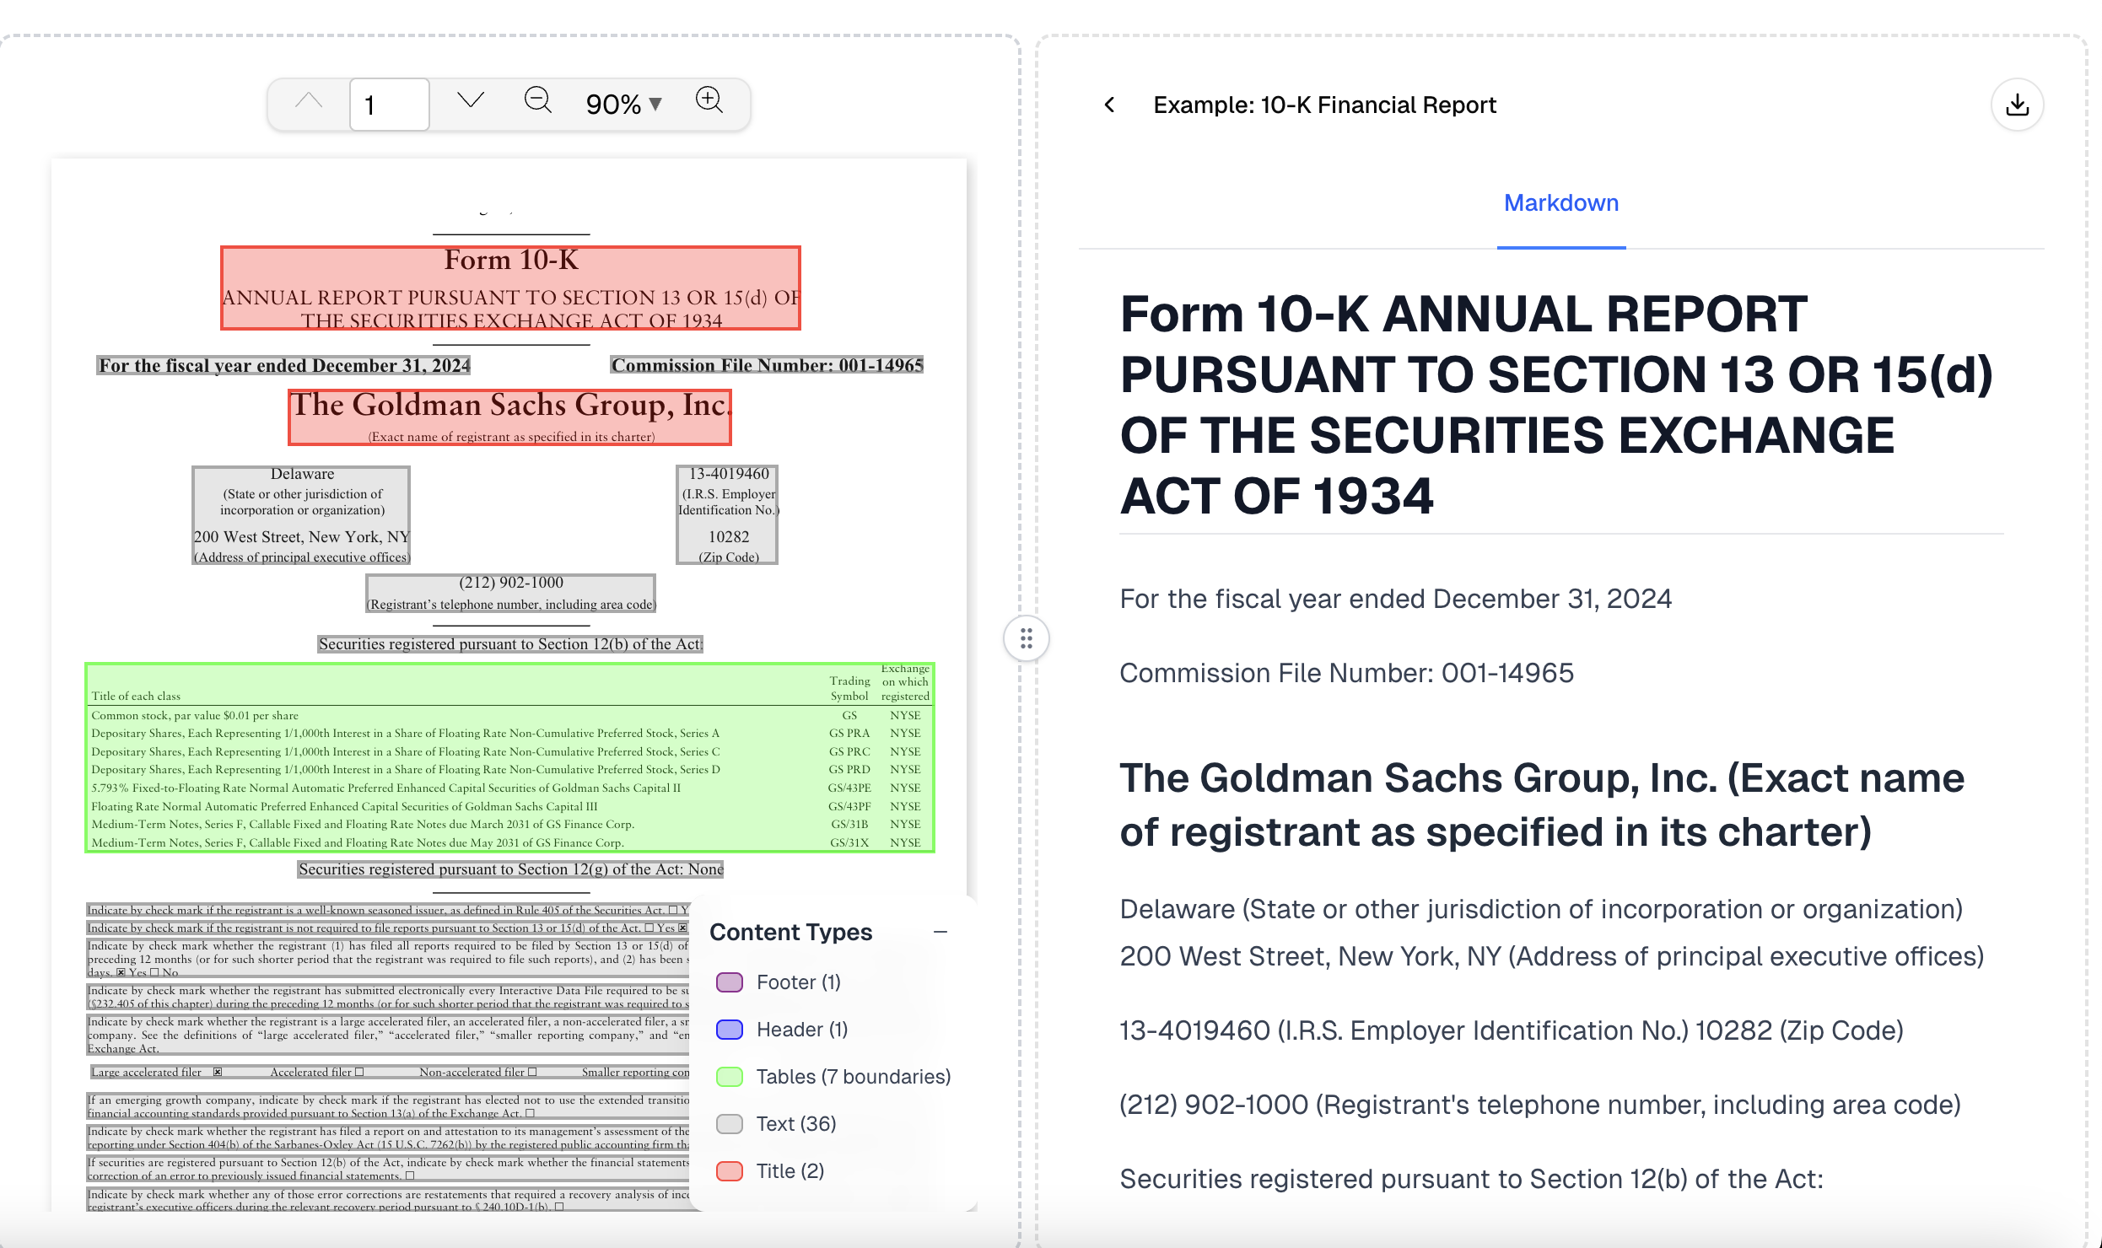The height and width of the screenshot is (1248, 2102).
Task: Go to previous page with up arrow
Action: pyautogui.click(x=309, y=103)
